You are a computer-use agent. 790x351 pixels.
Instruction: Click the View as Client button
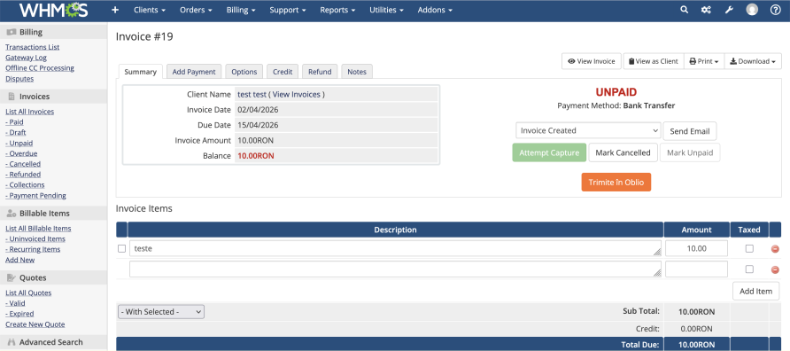[x=654, y=61]
